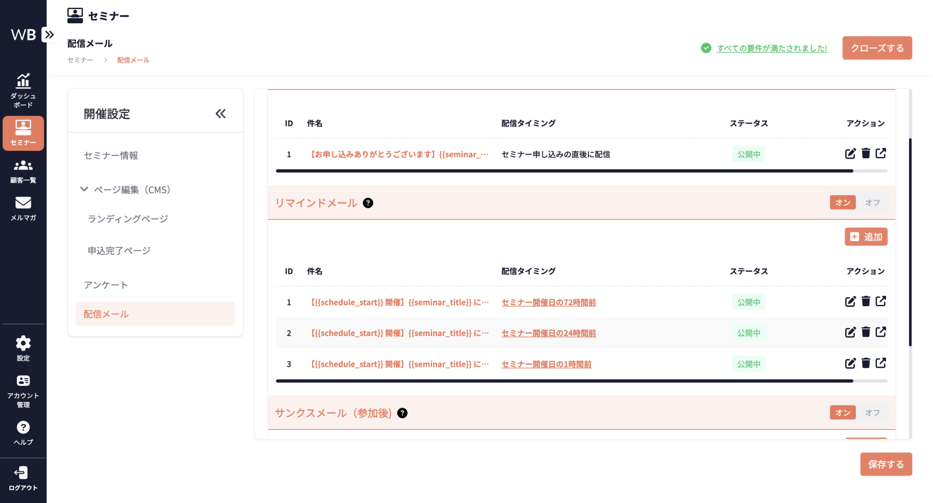Image resolution: width=933 pixels, height=503 pixels.
Task: Collapse the ページ編集（CMS）tree section
Action: [x=84, y=189]
